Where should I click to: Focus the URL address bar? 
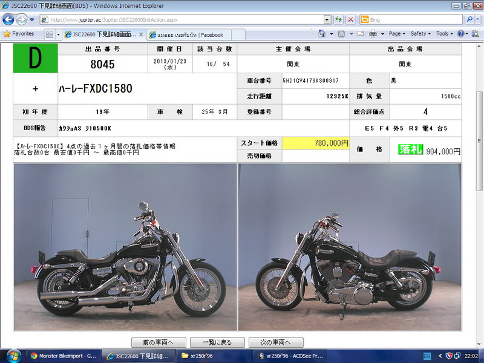(x=182, y=20)
